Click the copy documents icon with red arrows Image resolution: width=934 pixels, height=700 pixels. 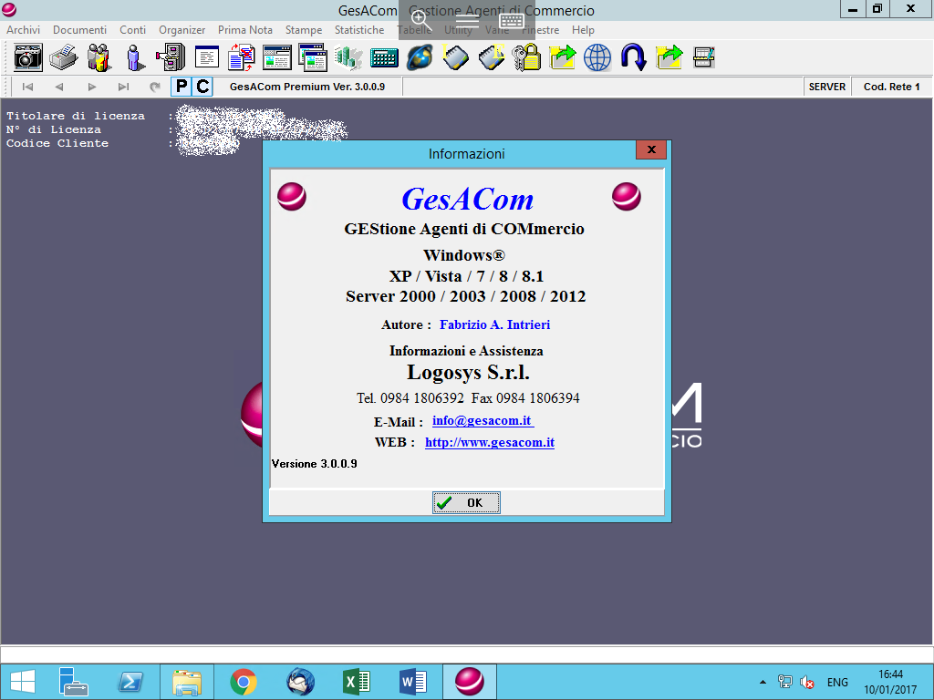click(242, 57)
